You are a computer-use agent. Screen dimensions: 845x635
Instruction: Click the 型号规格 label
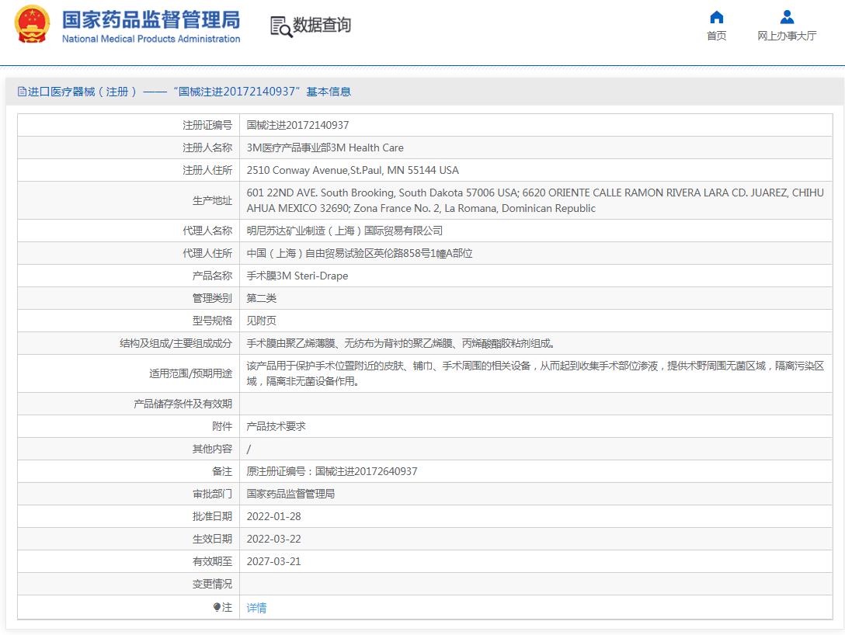(x=212, y=321)
